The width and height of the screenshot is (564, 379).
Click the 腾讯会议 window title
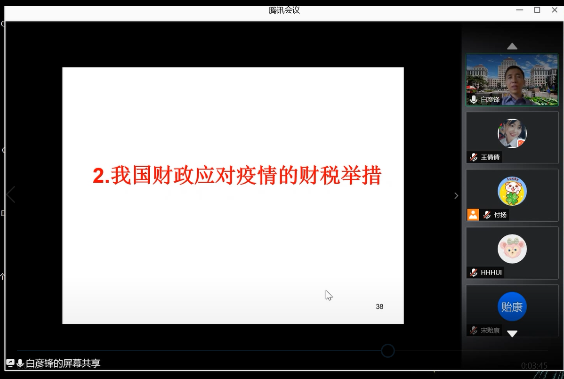click(x=284, y=10)
